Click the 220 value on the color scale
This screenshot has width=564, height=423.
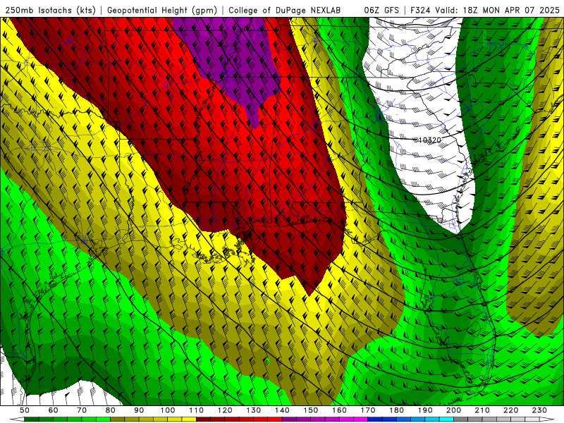click(510, 410)
